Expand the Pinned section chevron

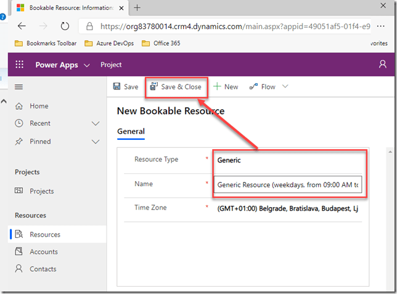(96, 141)
